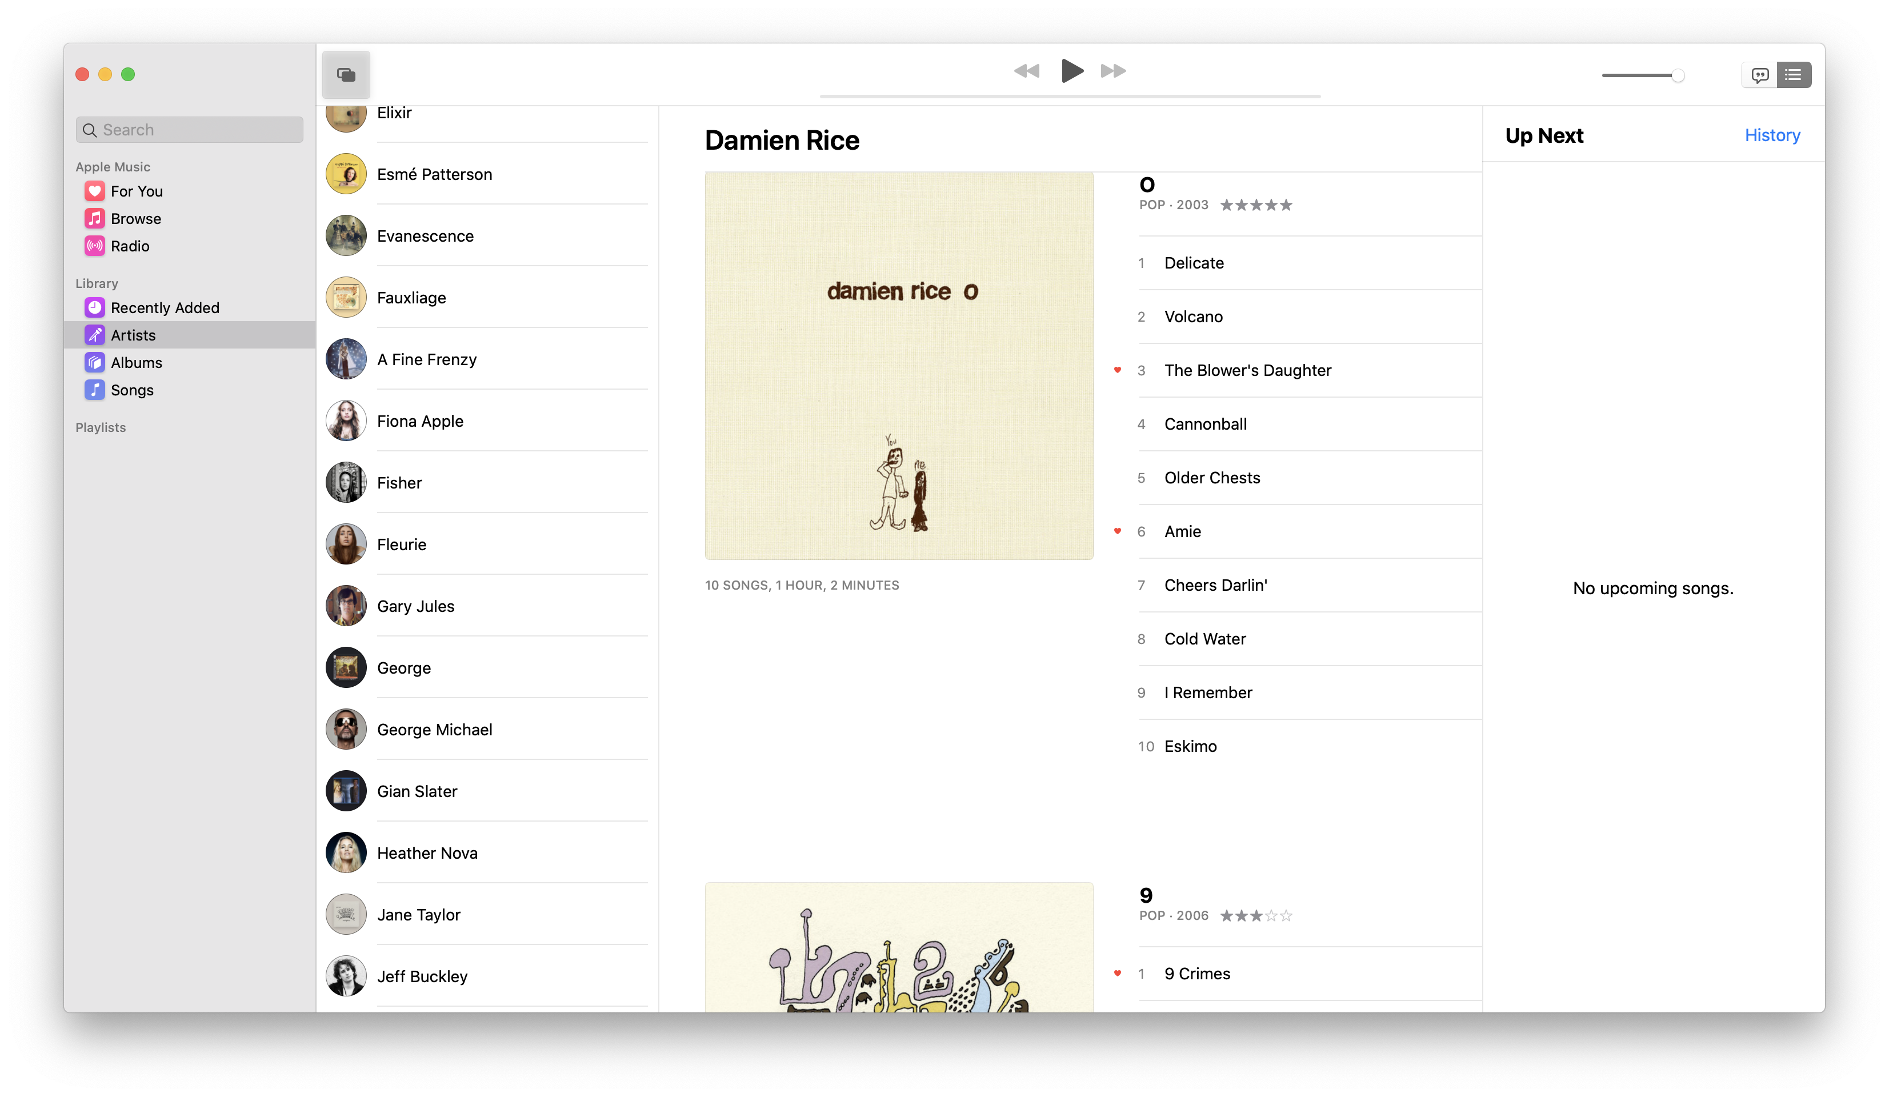Screen dimensions: 1889x1097
Task: Click the O album cover art
Action: tap(899, 366)
